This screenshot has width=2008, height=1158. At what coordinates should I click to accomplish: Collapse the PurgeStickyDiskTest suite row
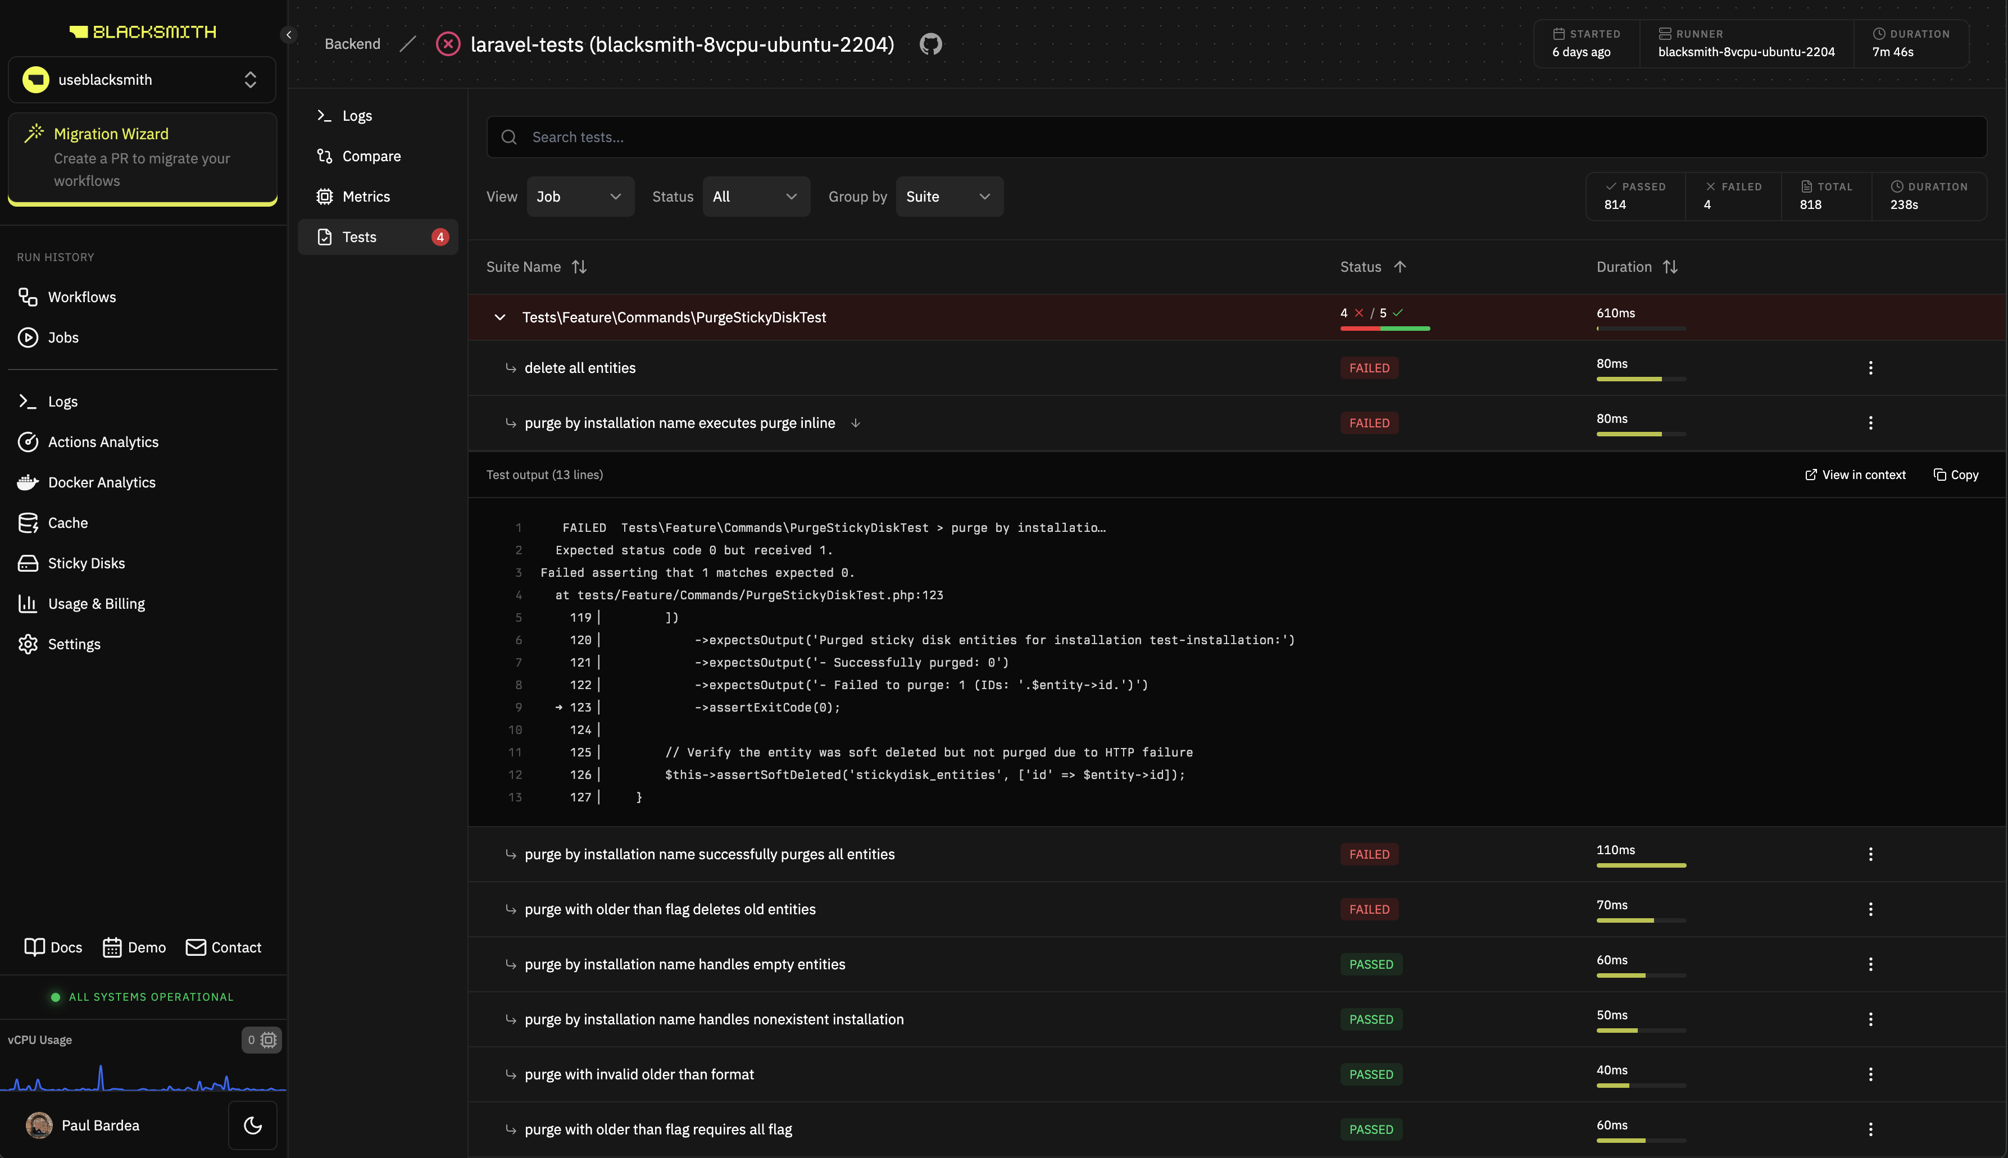[x=499, y=317]
